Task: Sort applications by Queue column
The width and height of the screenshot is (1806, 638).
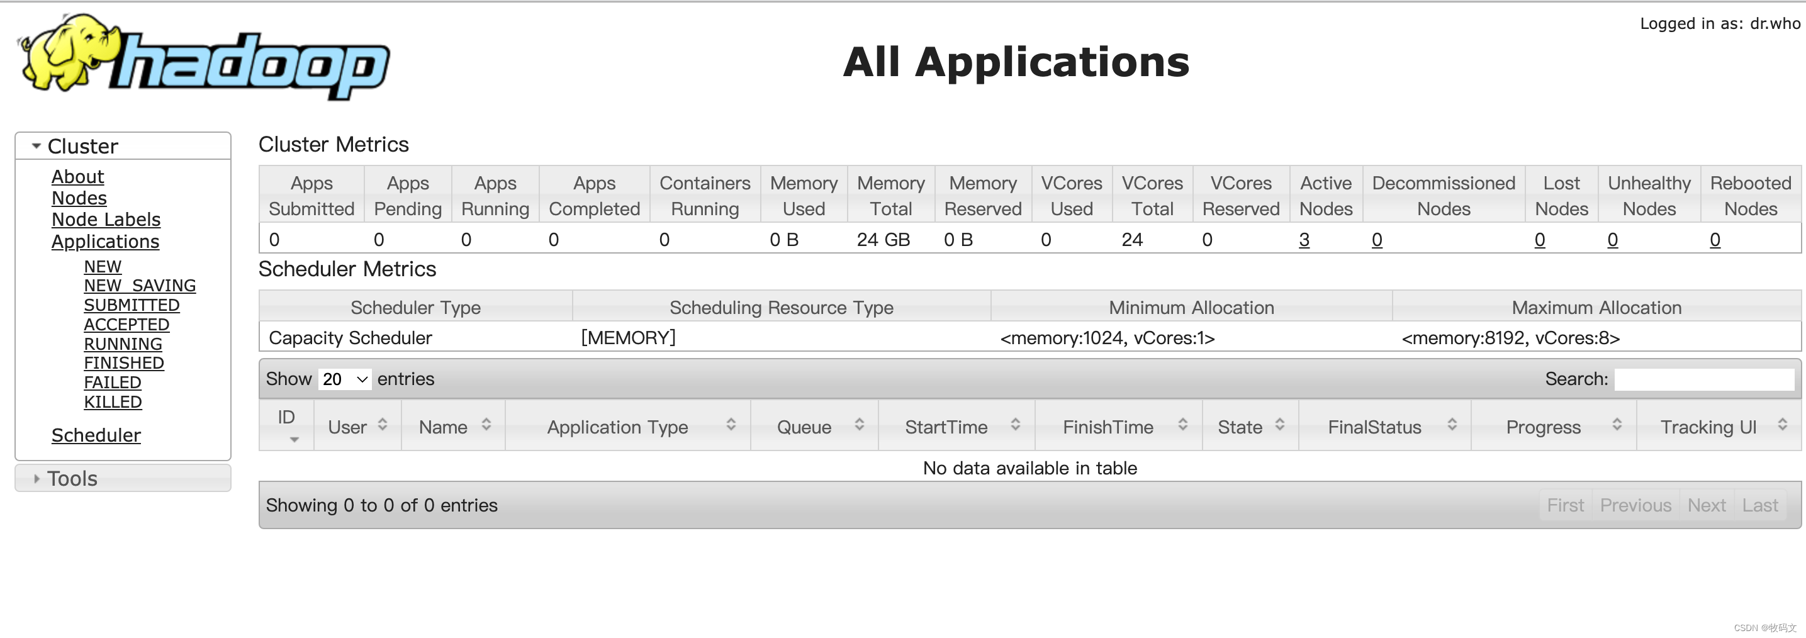Action: [815, 426]
